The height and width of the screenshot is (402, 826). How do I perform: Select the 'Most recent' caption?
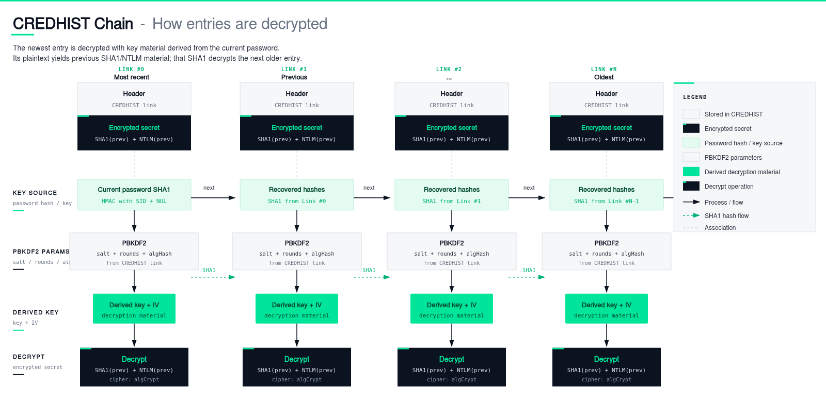[x=132, y=77]
